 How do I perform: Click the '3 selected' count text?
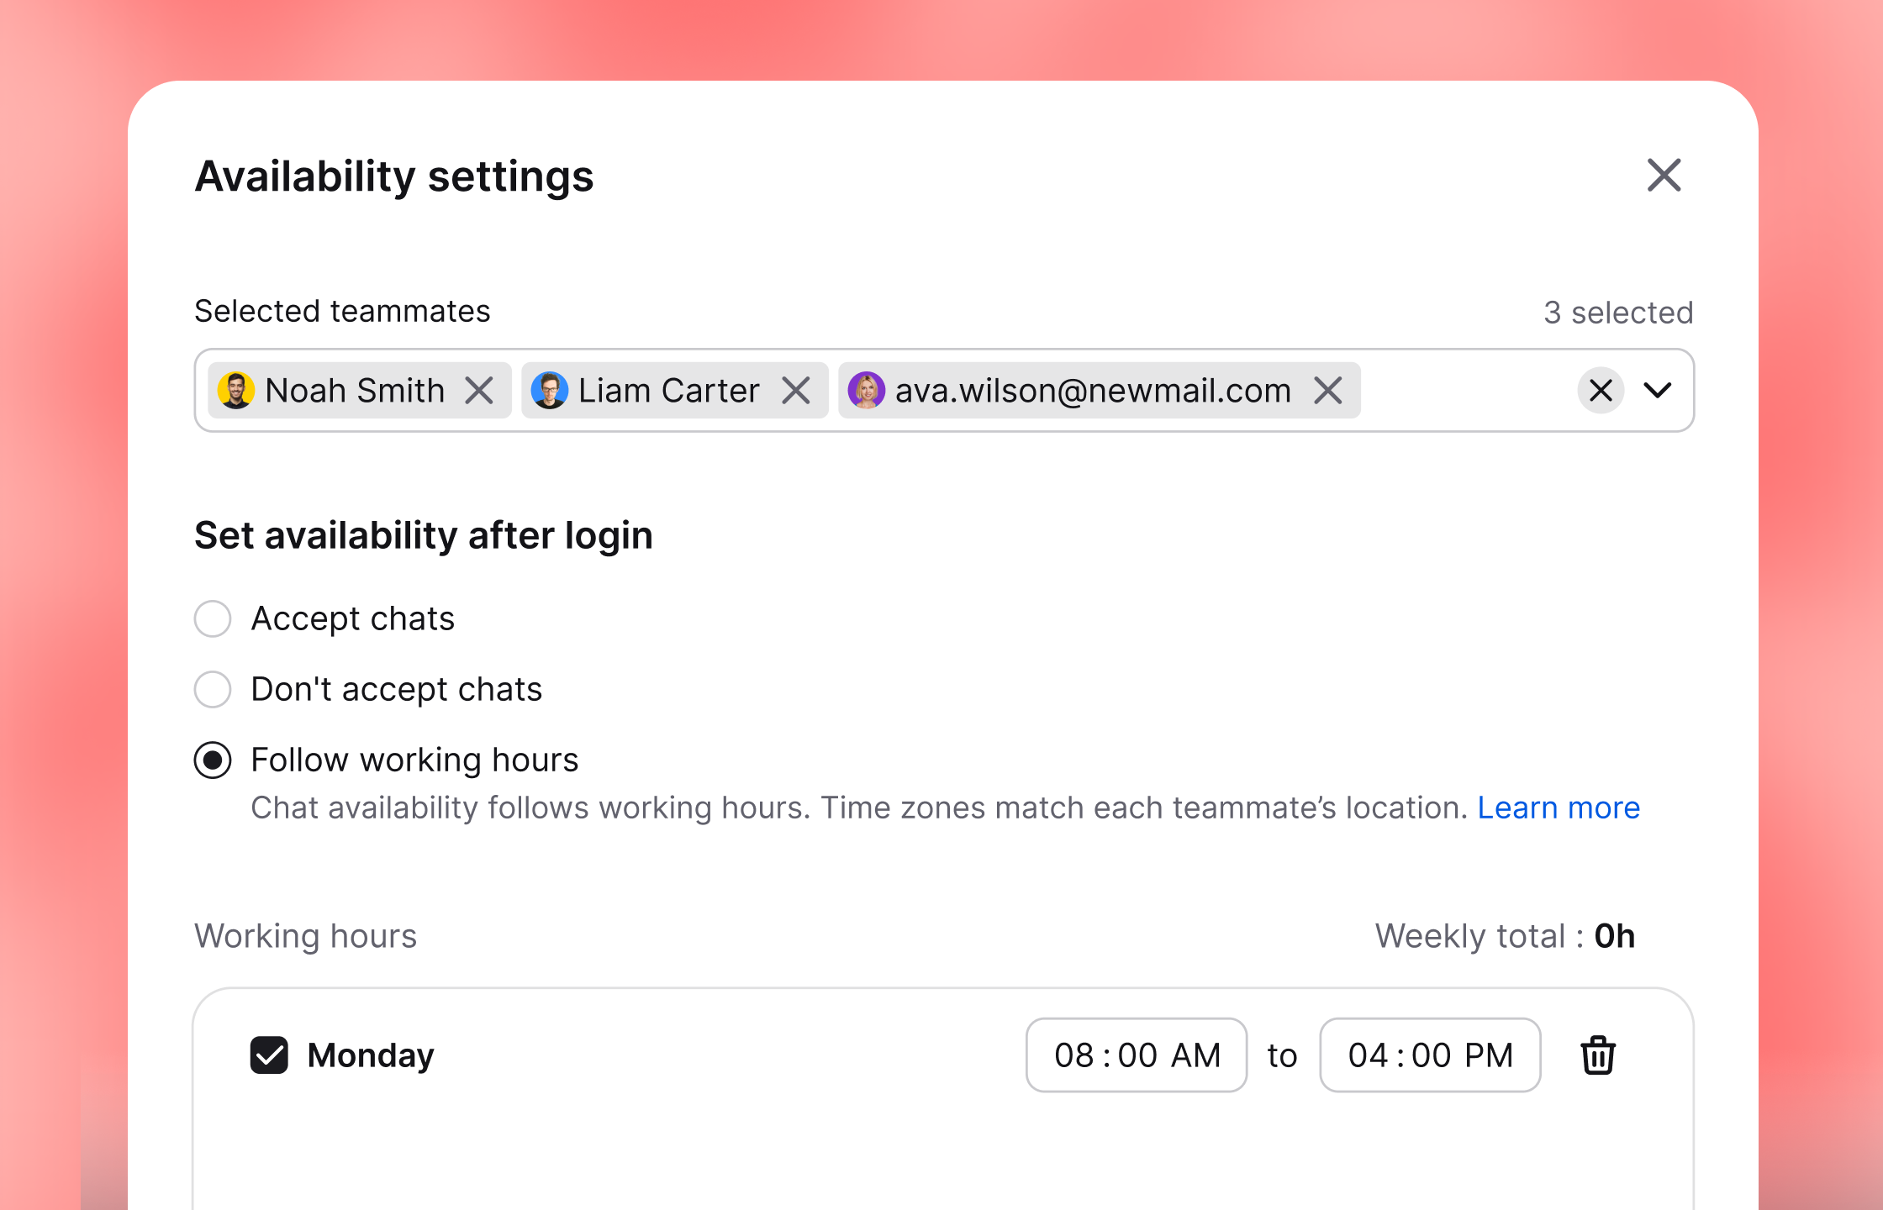(1618, 313)
